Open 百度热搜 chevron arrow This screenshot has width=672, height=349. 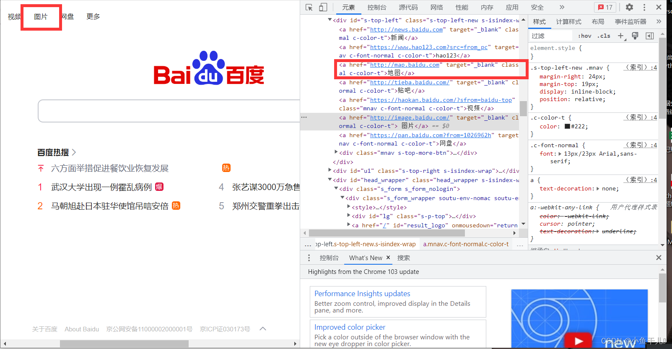(x=74, y=152)
